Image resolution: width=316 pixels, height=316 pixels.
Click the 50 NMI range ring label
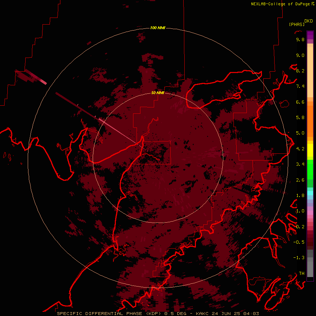(x=158, y=93)
